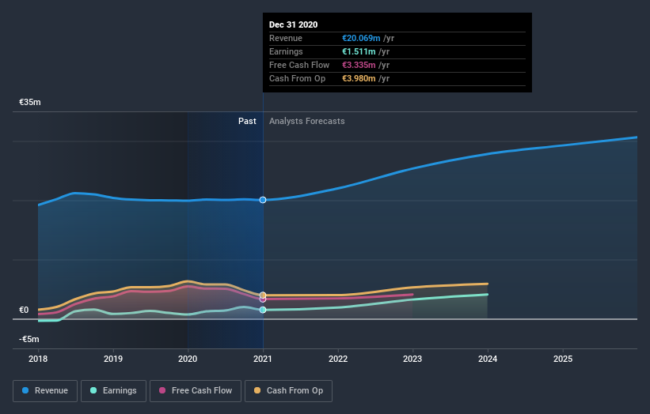Viewport: 650px width, 414px height.
Task: Click the Cash From Op label in tooltip
Action: point(297,78)
